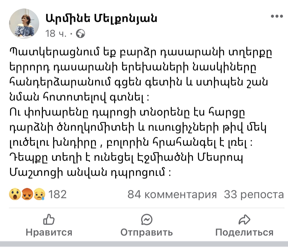The width and height of the screenshot is (288, 250).
Task: Click the thumbs-up Like icon
Action: pos(49,219)
